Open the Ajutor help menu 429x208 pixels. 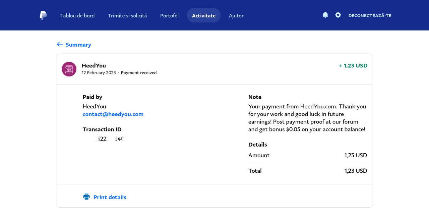coord(236,15)
